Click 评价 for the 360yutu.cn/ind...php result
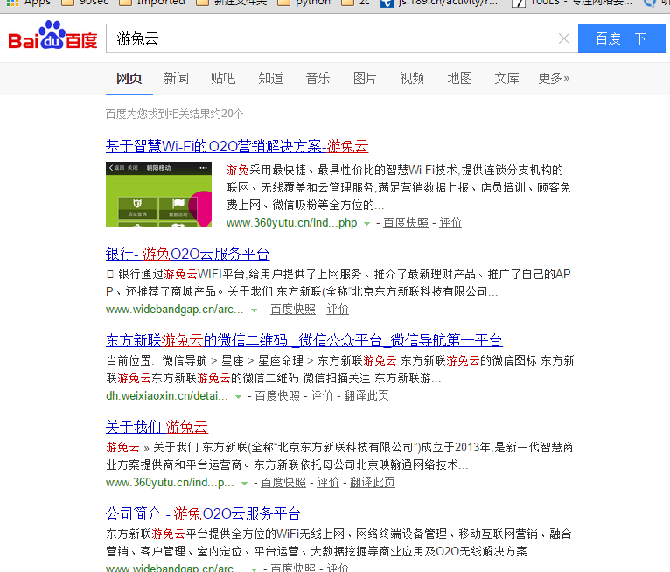This screenshot has height=572, width=670. [x=450, y=222]
